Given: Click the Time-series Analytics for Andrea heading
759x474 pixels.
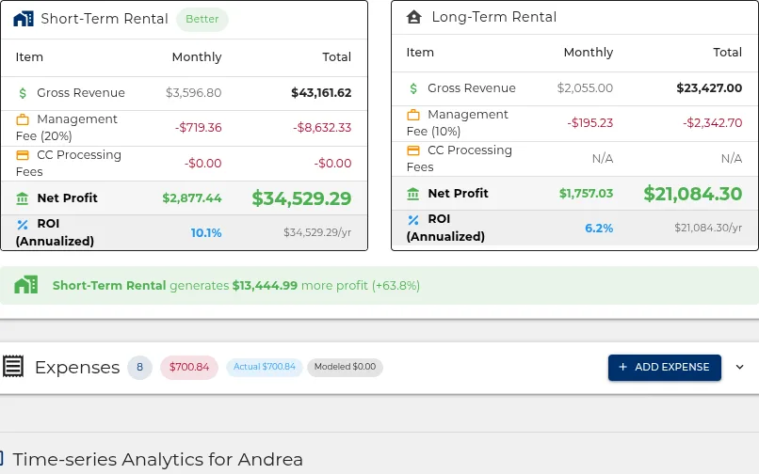Looking at the screenshot, I should pos(158,459).
